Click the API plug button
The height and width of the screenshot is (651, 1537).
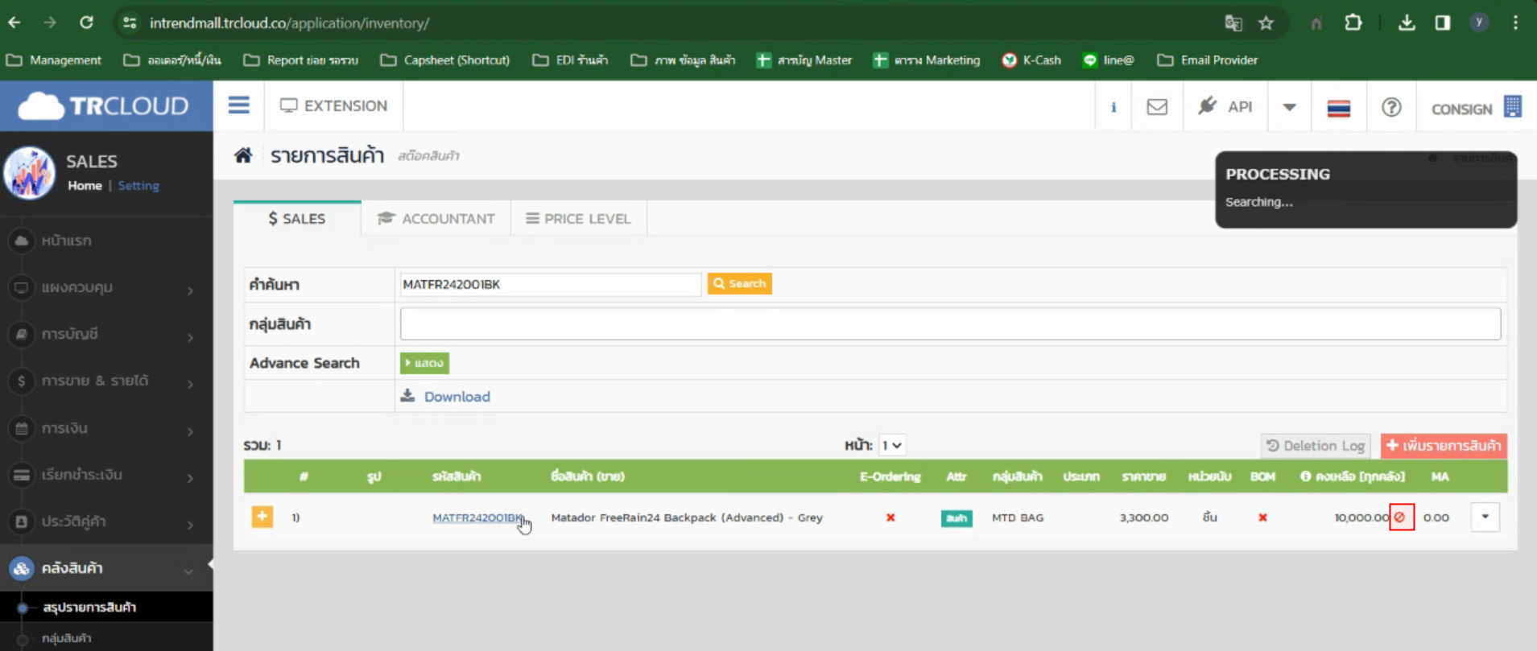point(1225,106)
